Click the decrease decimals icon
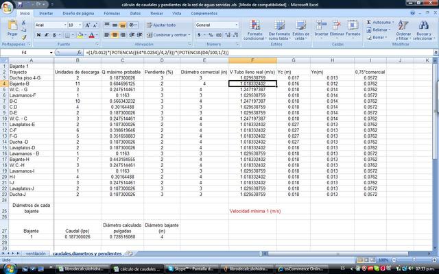The height and width of the screenshot is (274, 439). click(x=235, y=35)
